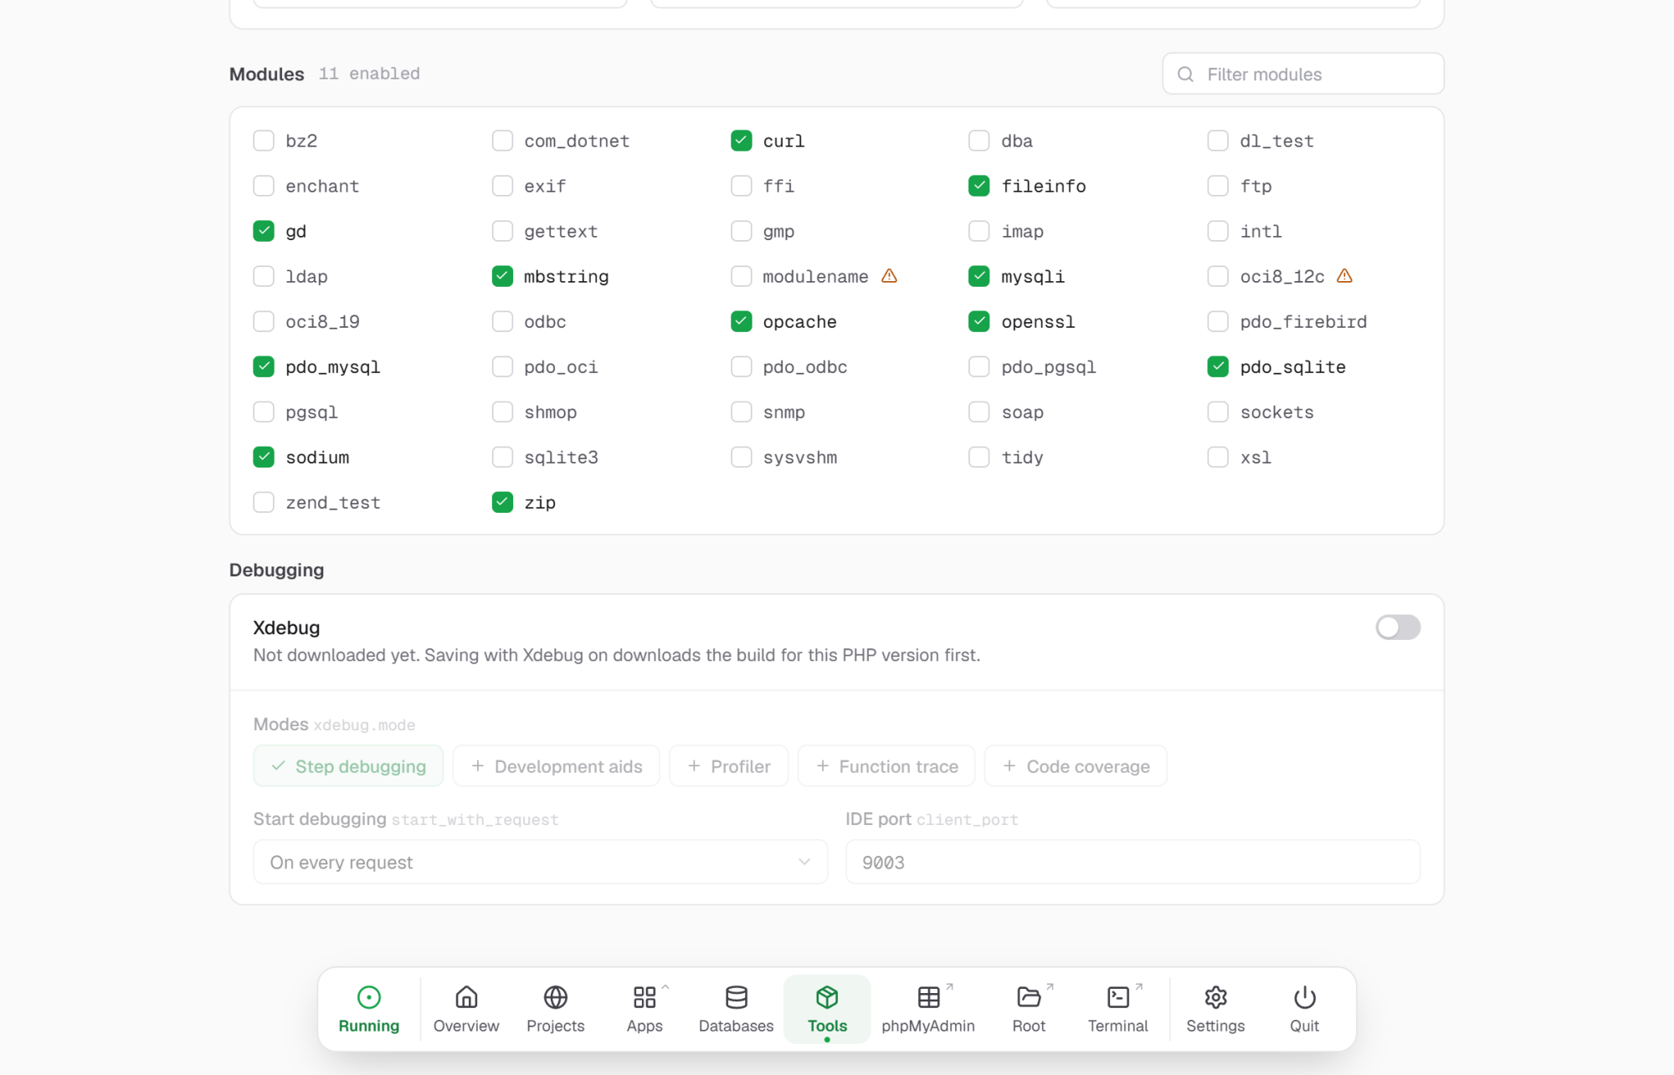Enable the bz2 module checkbox
This screenshot has height=1075, width=1674.
[x=264, y=141]
